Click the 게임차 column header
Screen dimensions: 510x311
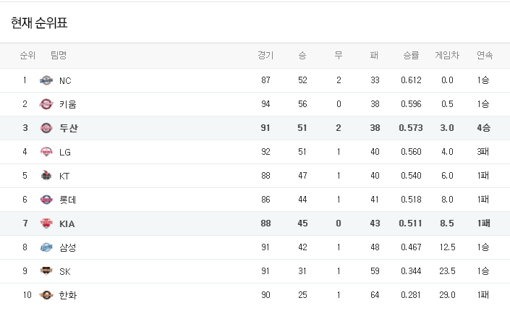[x=447, y=55]
